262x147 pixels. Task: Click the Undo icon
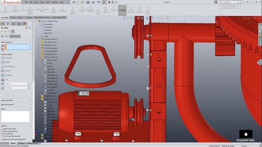pos(98,2)
